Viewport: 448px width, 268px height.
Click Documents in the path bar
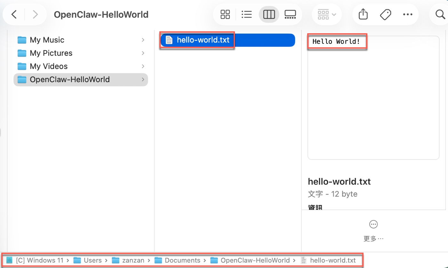[182, 260]
